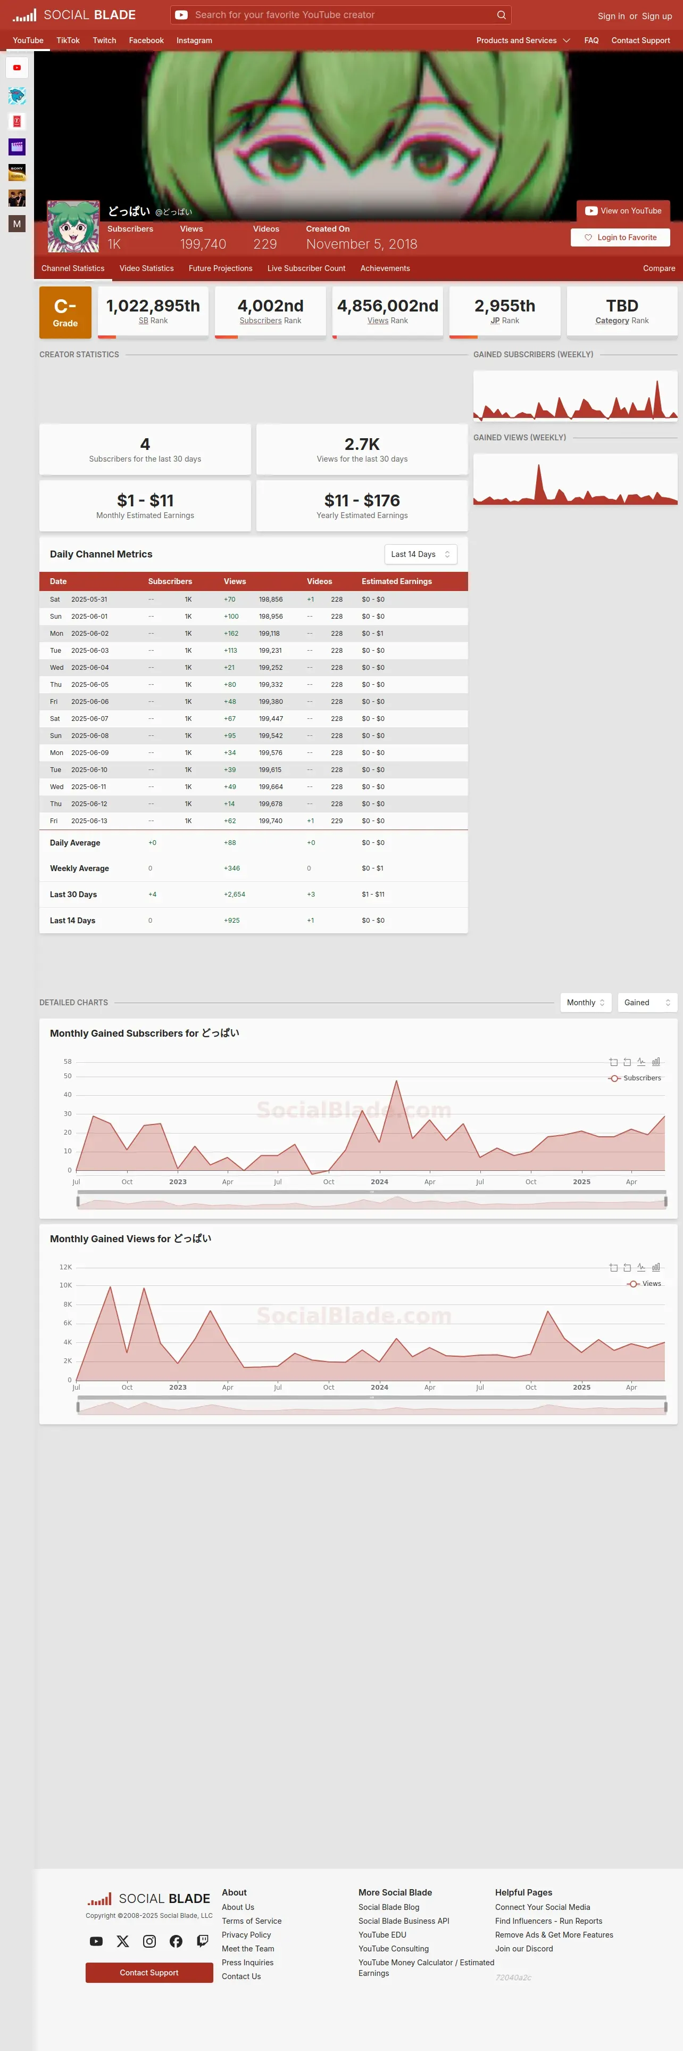Viewport: 683px width, 2051px height.
Task: Open the Video Statistics tab
Action: point(146,268)
